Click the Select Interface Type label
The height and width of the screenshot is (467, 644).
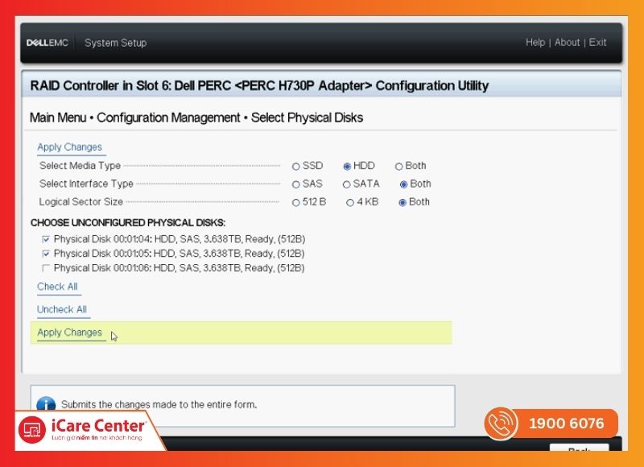86,184
